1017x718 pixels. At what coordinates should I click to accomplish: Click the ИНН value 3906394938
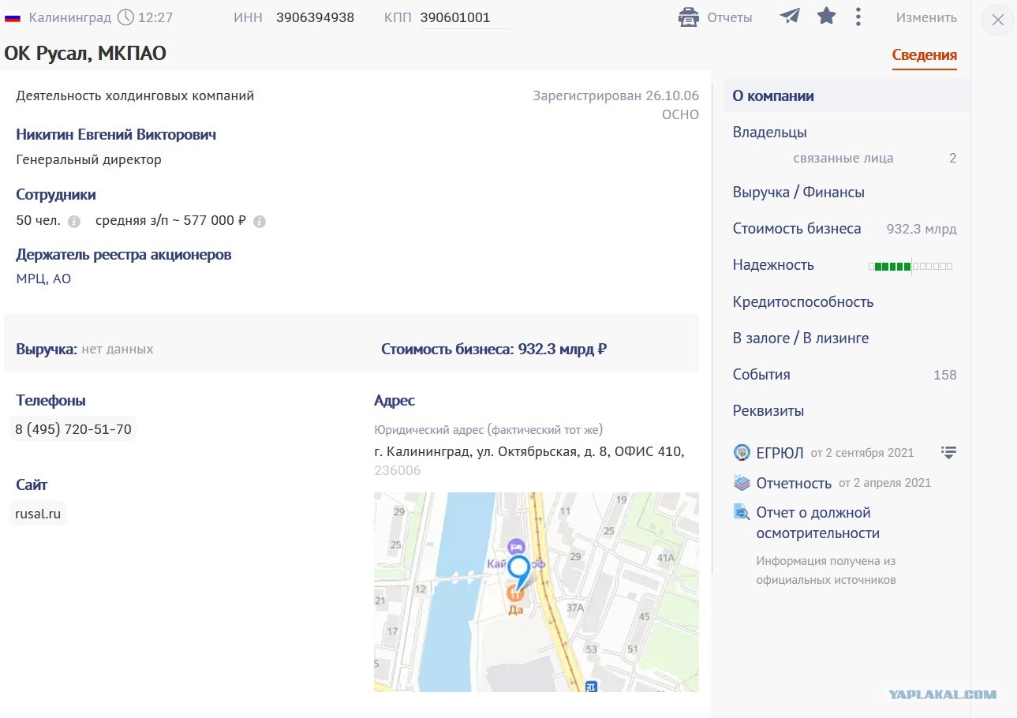pyautogui.click(x=315, y=17)
